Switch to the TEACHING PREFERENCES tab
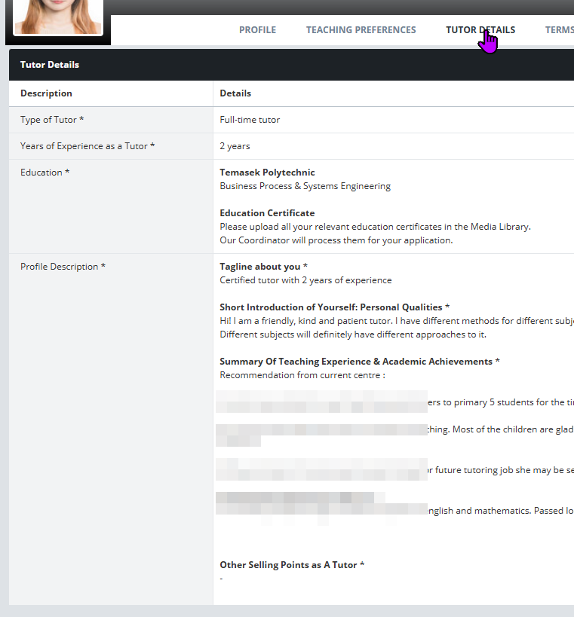Image resolution: width=574 pixels, height=617 pixels. (361, 30)
